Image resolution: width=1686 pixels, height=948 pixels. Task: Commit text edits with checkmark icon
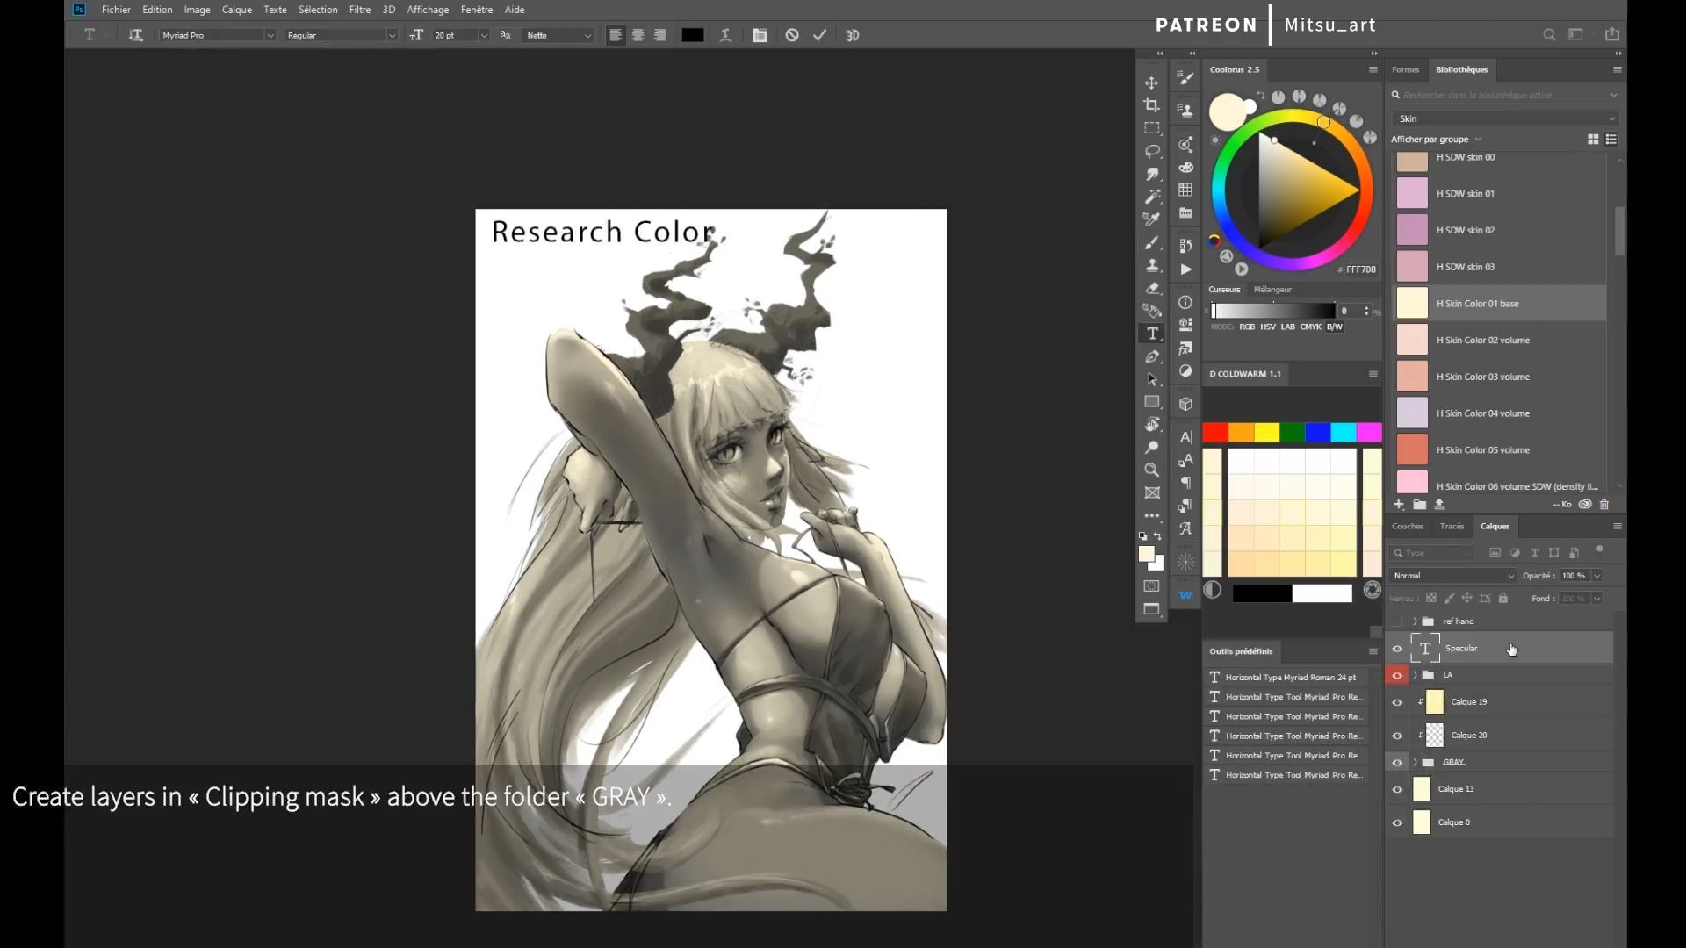click(820, 35)
